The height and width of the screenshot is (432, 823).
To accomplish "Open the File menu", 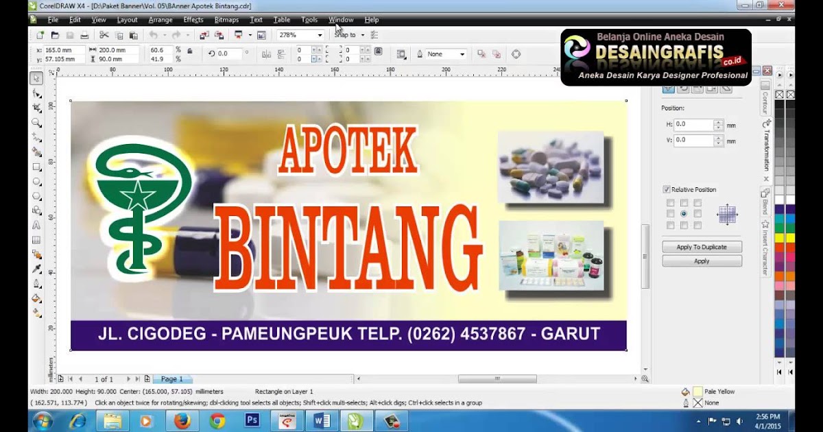I will click(x=53, y=20).
